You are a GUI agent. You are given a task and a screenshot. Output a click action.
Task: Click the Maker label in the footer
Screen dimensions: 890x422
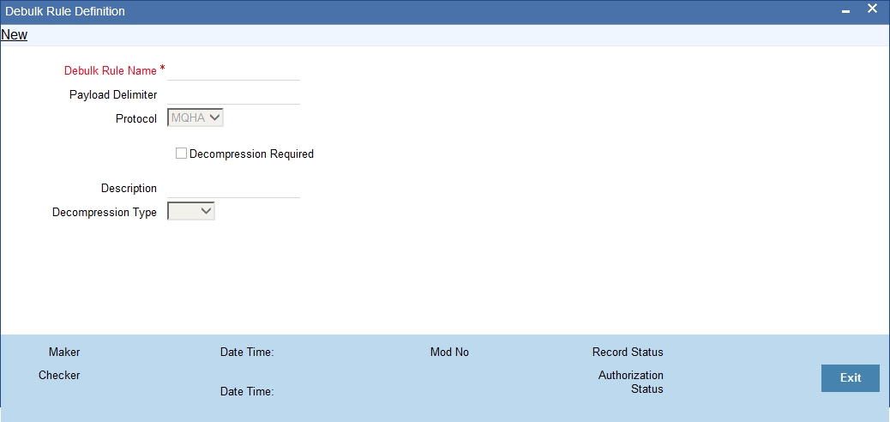tap(64, 353)
